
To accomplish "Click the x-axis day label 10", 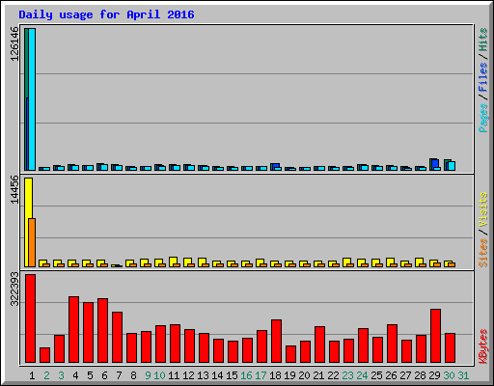I will click(x=159, y=375).
